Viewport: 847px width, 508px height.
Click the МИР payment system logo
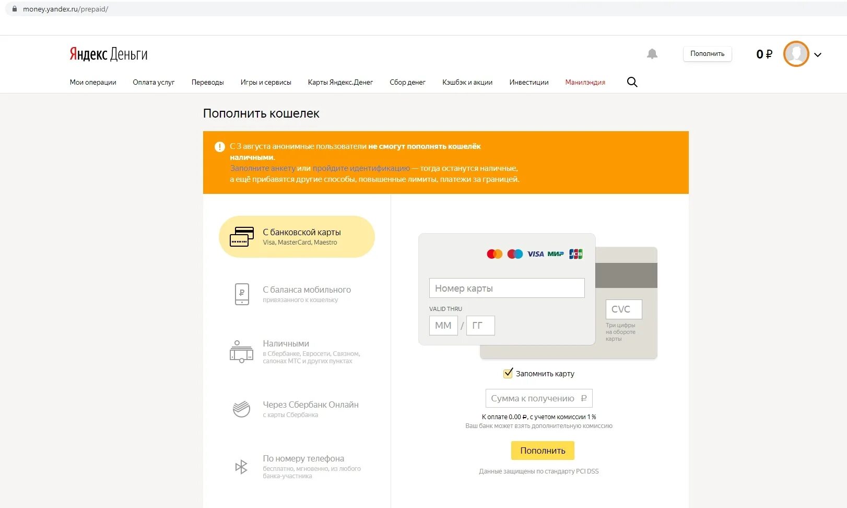point(556,254)
